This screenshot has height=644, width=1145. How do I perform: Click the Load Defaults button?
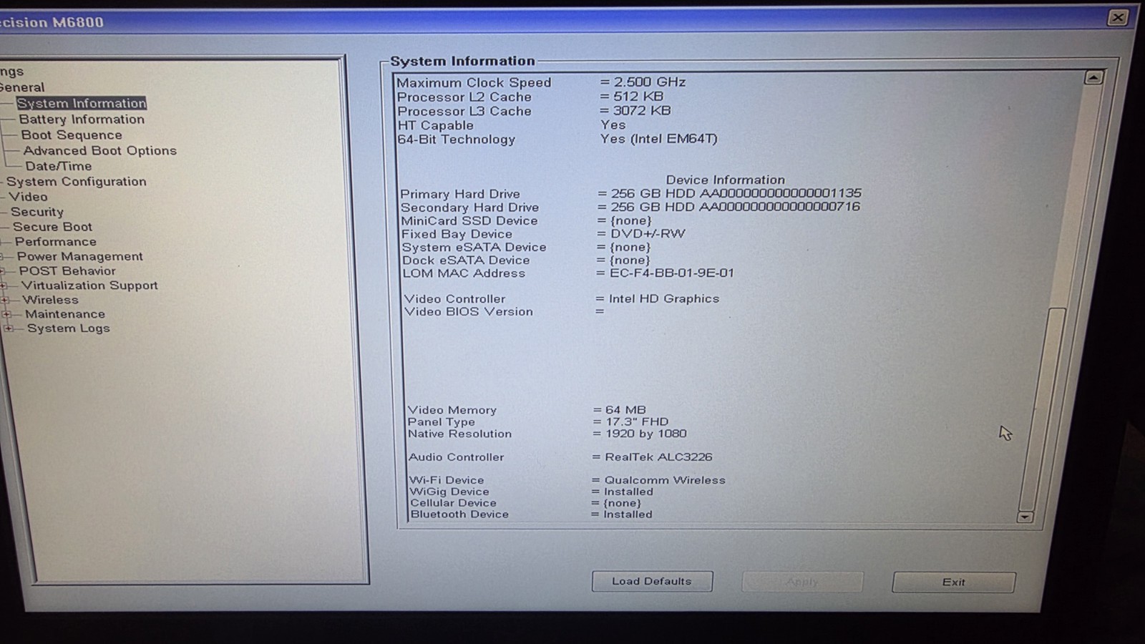652,581
